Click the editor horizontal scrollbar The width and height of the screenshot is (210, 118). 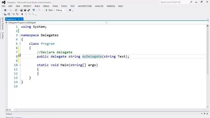tap(111, 110)
